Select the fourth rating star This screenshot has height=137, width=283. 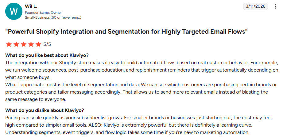31,44
